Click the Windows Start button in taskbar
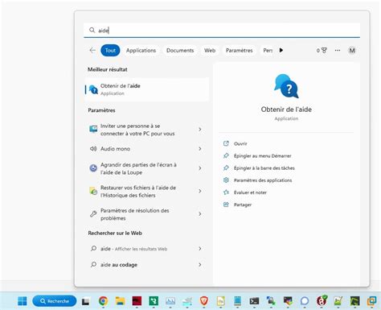The height and width of the screenshot is (310, 381). tap(23, 301)
